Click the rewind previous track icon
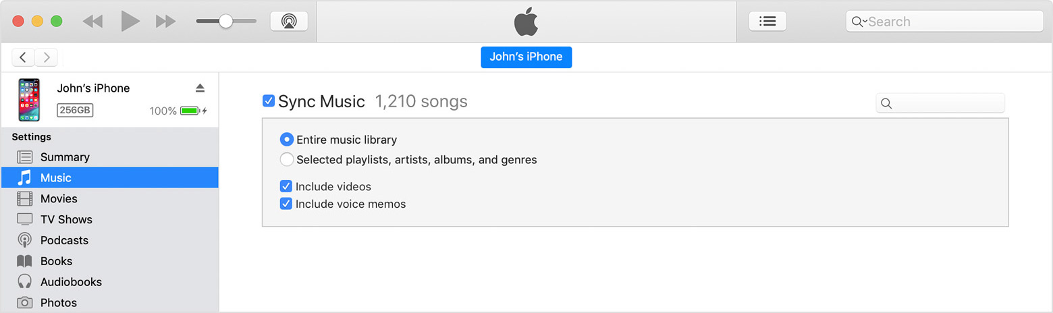Screen dimensions: 1053x313 [92, 22]
